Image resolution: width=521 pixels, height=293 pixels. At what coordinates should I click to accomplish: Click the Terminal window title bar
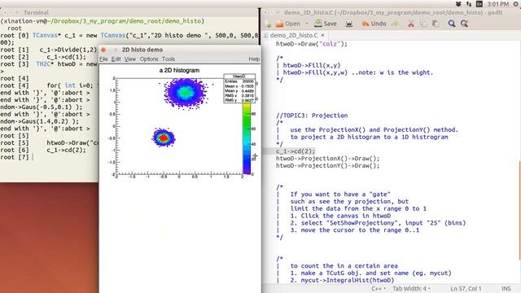129,13
